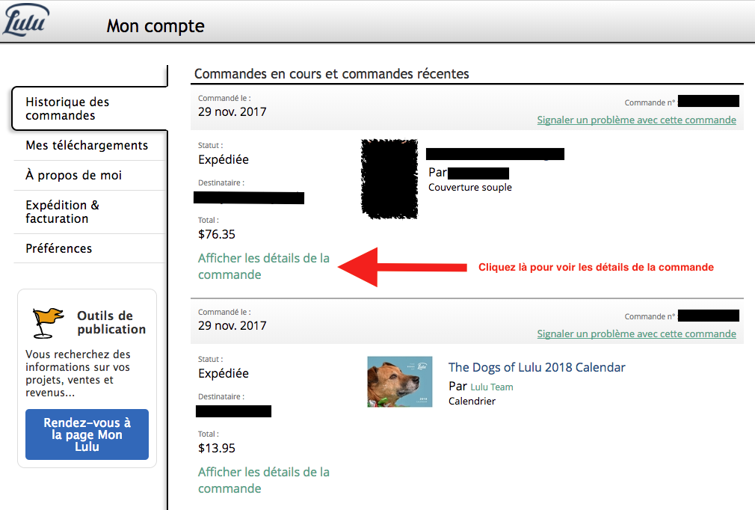Click the Mon compte page heading
The width and height of the screenshot is (755, 510).
[x=155, y=26]
